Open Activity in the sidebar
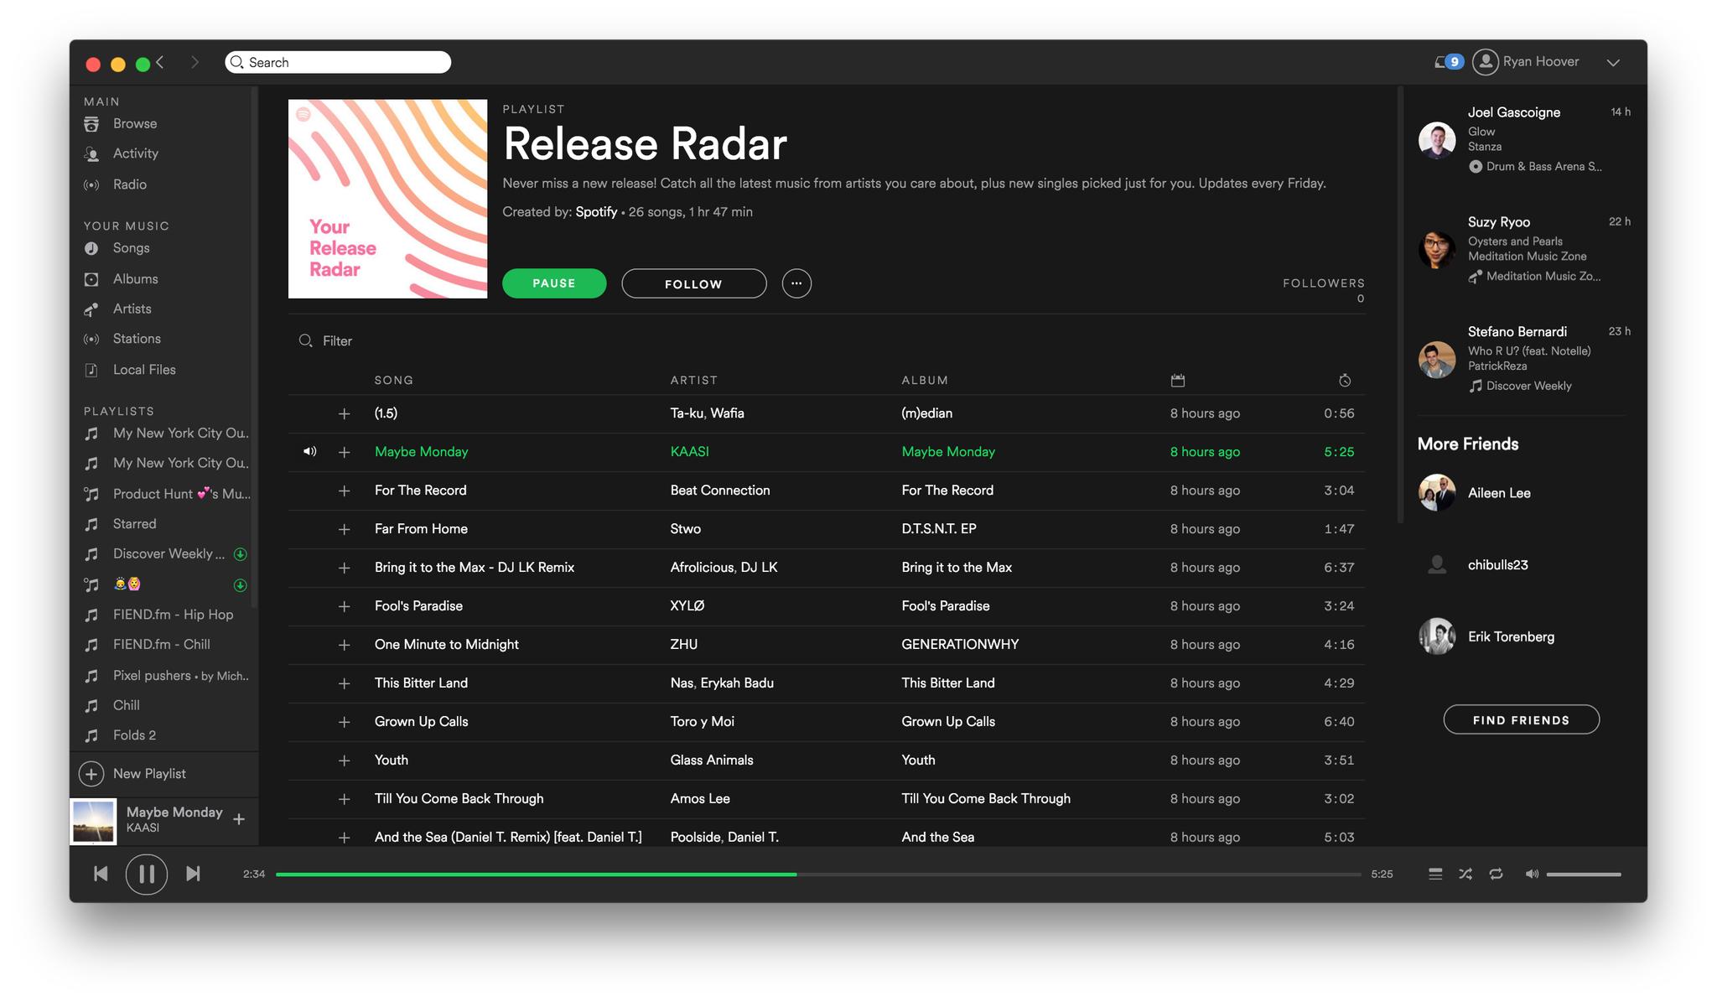The height and width of the screenshot is (1002, 1717). pos(136,153)
